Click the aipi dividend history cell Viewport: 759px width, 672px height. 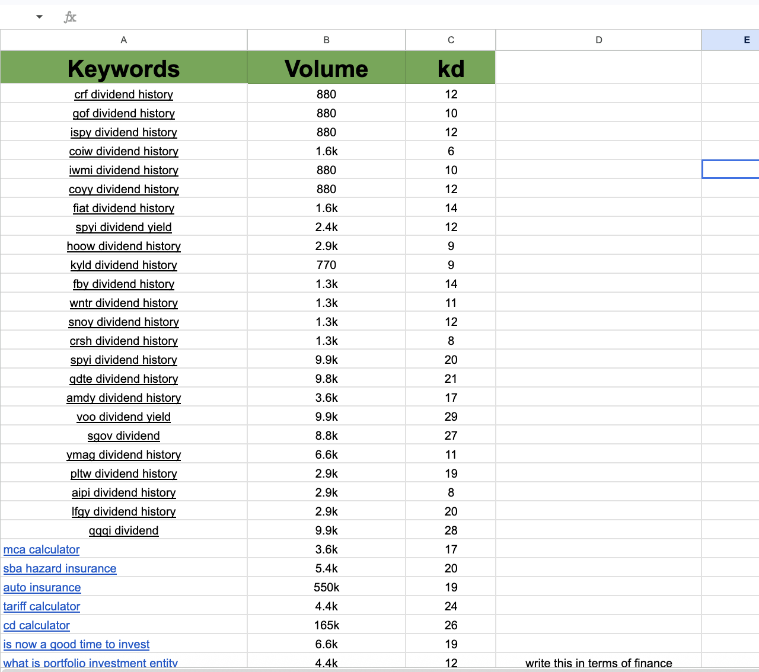click(x=124, y=492)
